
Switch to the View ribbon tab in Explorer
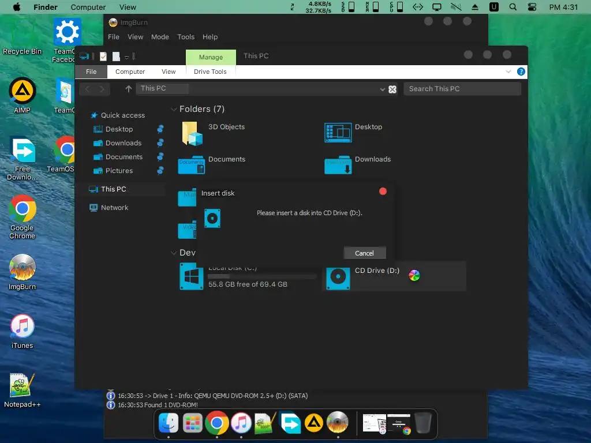click(x=169, y=72)
